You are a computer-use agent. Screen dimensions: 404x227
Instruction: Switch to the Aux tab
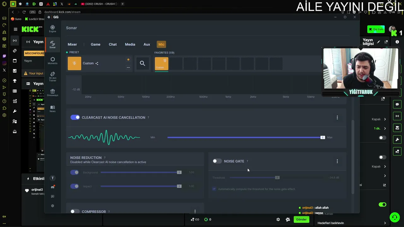tap(147, 44)
